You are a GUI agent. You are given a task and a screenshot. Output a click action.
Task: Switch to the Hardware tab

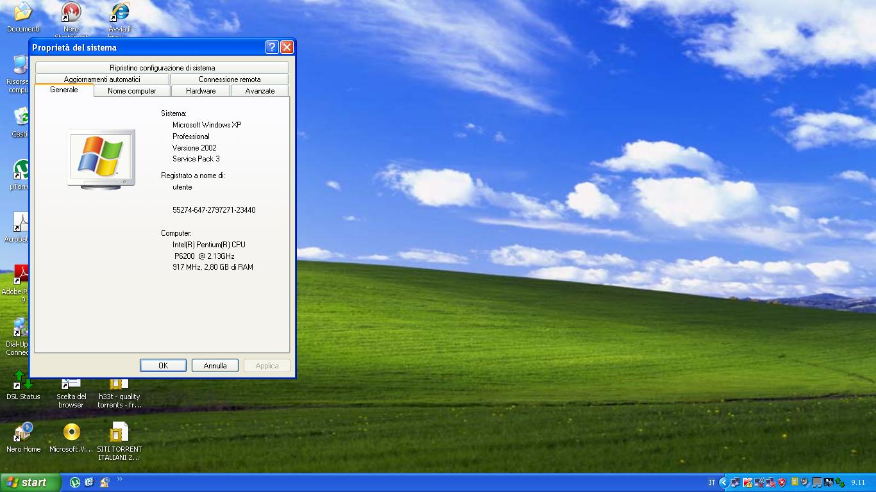201,90
